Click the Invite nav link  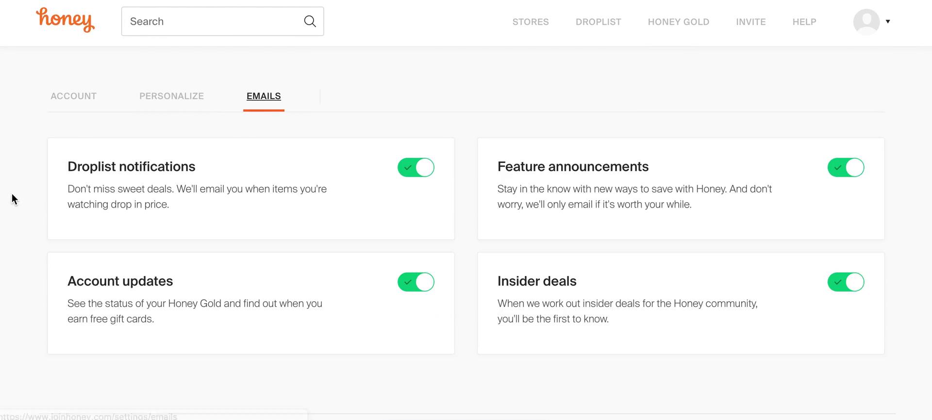tap(750, 22)
